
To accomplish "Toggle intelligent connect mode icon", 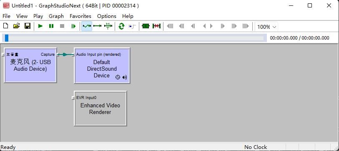I will (x=87, y=26).
